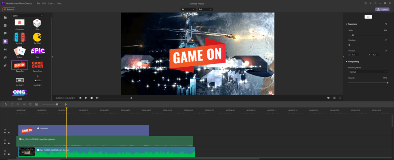Open the Game category dropdown

coord(28,16)
